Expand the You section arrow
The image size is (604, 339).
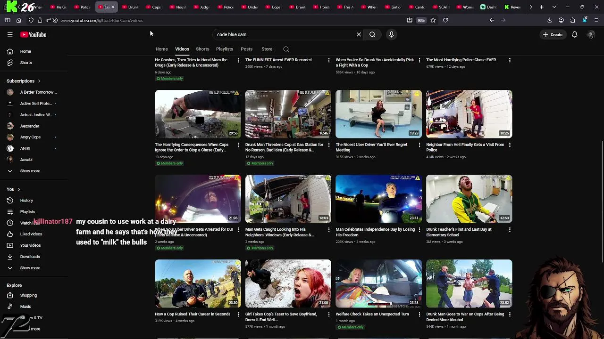point(19,189)
